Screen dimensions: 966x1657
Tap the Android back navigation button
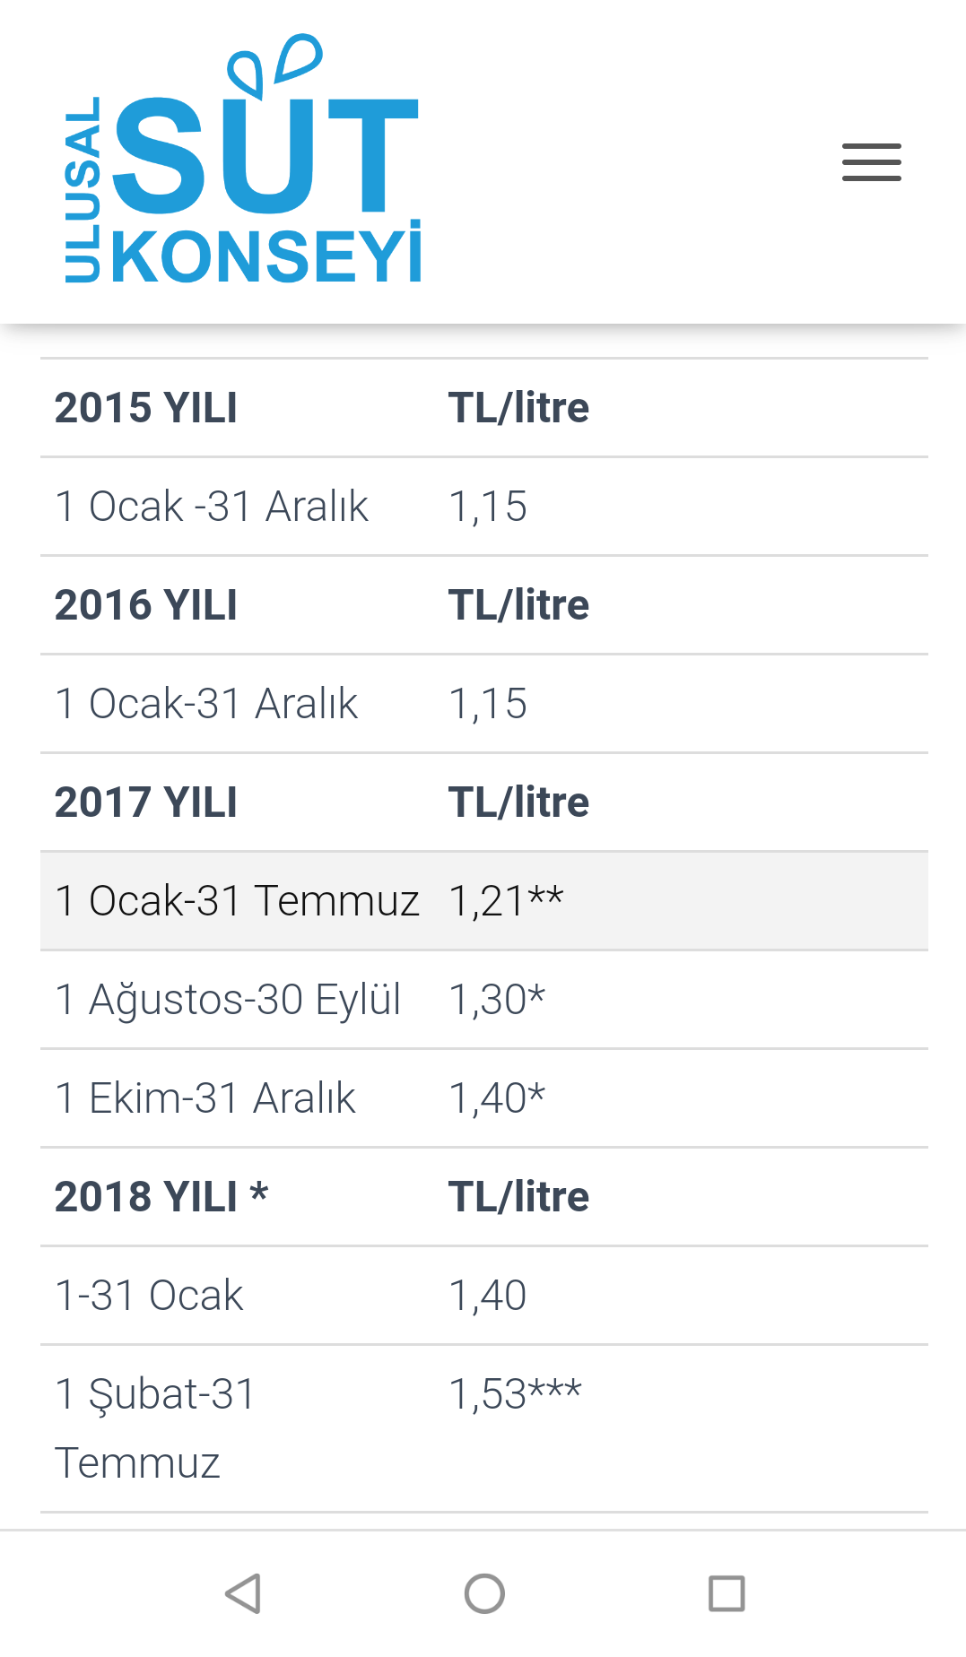tap(242, 1593)
